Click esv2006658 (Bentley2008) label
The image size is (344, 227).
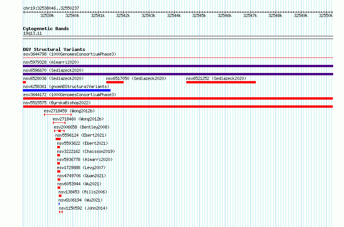pyautogui.click(x=82, y=127)
